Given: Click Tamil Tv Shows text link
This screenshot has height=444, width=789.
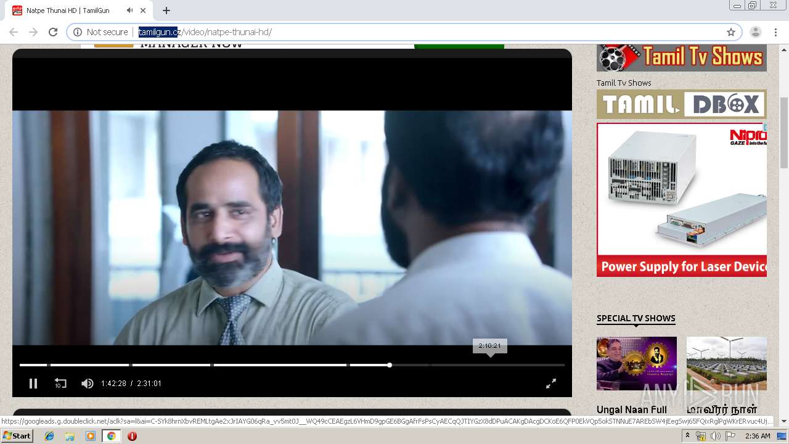Looking at the screenshot, I should (624, 83).
